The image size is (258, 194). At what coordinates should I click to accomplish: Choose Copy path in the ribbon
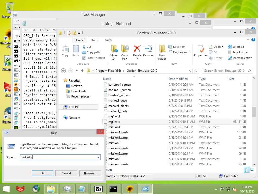(x=91, y=52)
